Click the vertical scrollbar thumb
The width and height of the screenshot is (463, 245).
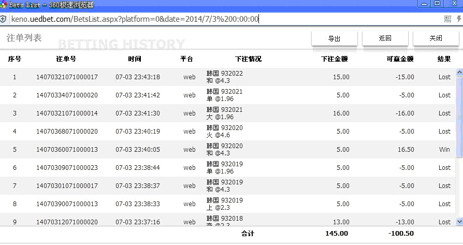[459, 117]
